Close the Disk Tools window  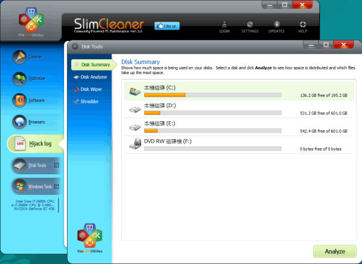343,45
